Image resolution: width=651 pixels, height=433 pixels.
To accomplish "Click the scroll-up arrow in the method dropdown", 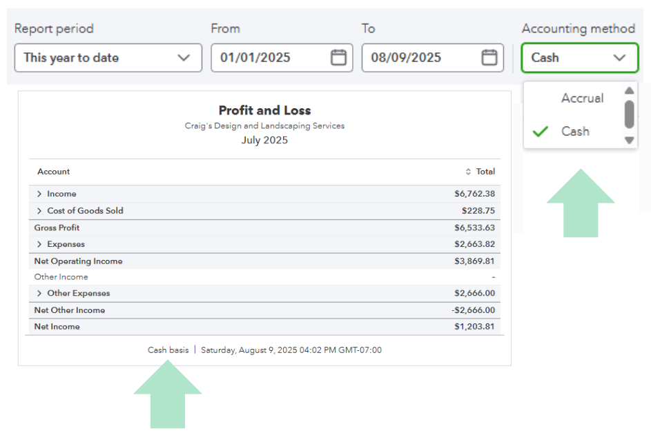I will tap(629, 90).
